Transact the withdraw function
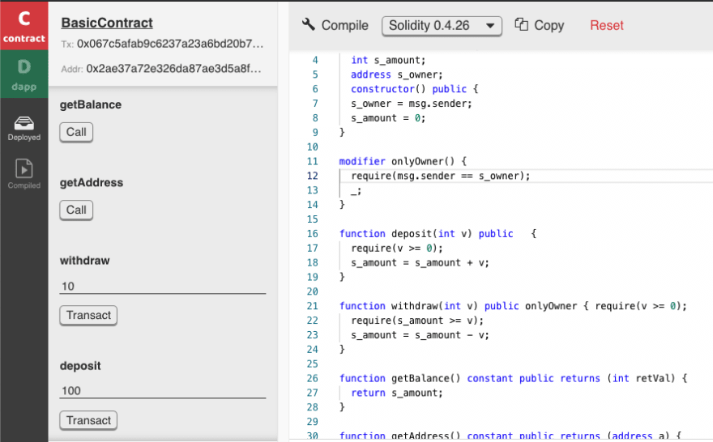 click(x=88, y=315)
